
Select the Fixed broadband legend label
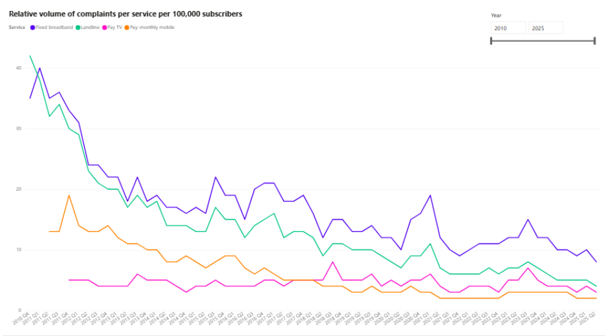(54, 27)
